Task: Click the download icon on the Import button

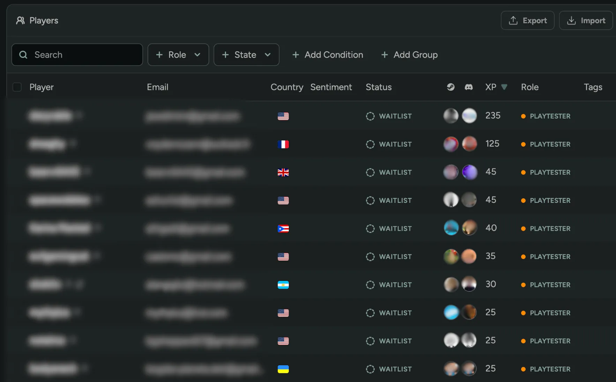Action: 571,20
